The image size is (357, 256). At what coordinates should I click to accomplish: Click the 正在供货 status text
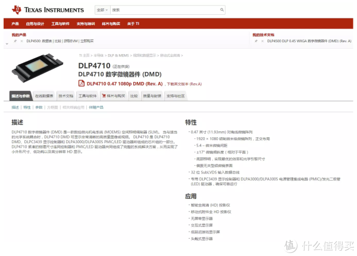(121, 67)
